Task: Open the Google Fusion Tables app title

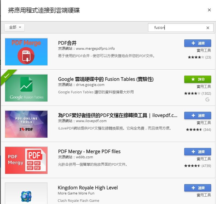Action: click(x=106, y=79)
